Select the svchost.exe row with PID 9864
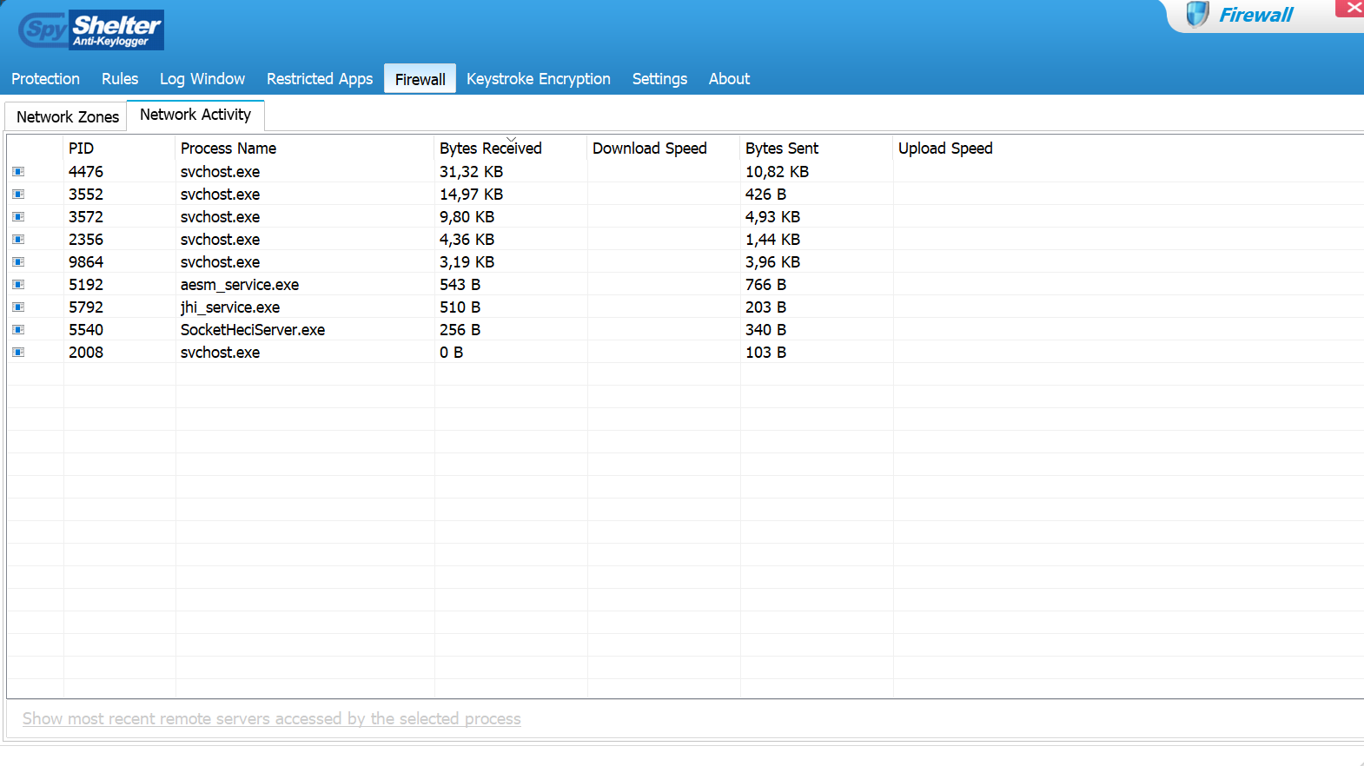1364x766 pixels. coord(220,262)
